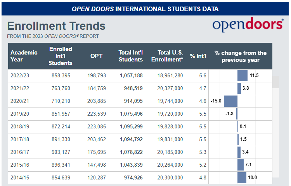Image resolution: width=291 pixels, height=186 pixels.
Task: Select the Total U.S. Enrollment column header
Action: click(x=167, y=56)
